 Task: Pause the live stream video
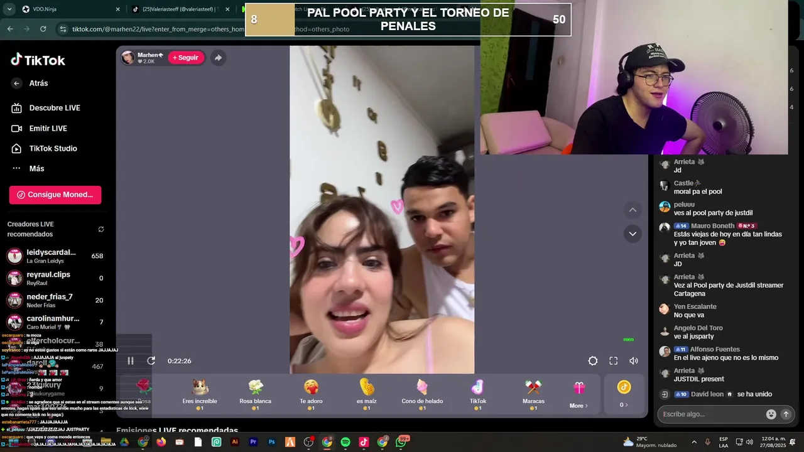click(x=131, y=361)
